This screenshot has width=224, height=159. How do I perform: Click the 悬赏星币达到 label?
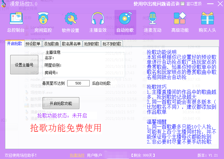coord(54,83)
